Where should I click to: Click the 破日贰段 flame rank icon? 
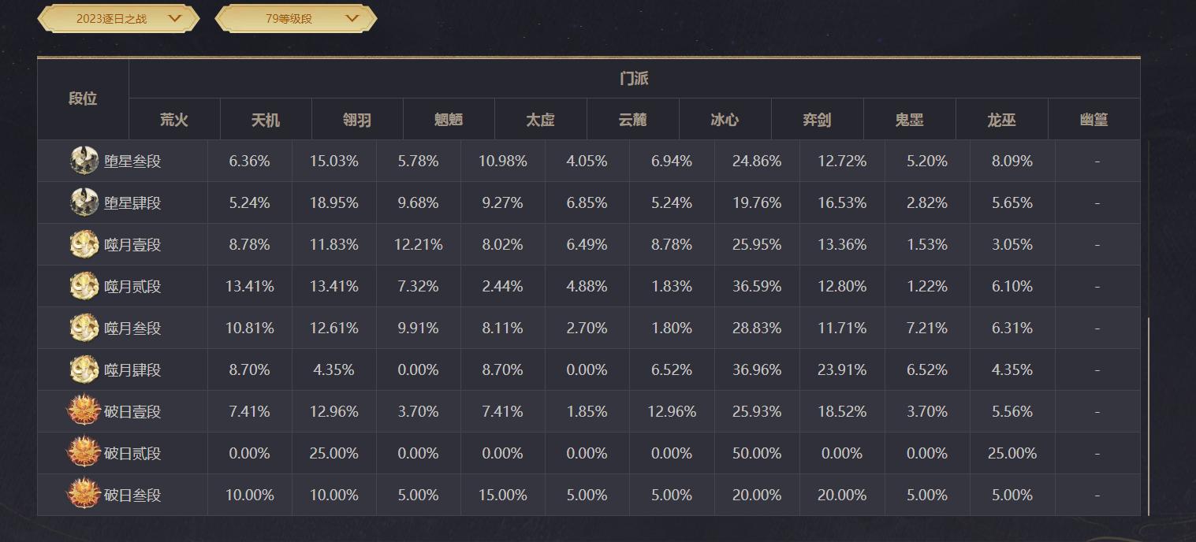(84, 453)
